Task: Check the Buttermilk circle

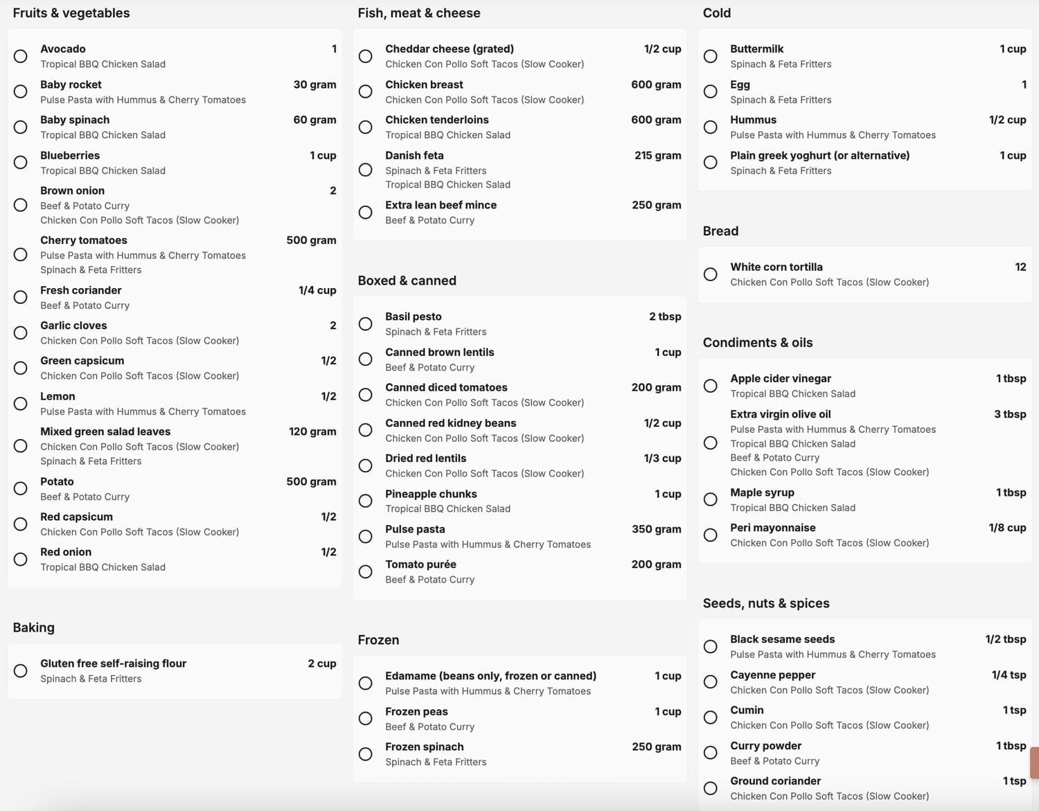Action: (x=711, y=56)
